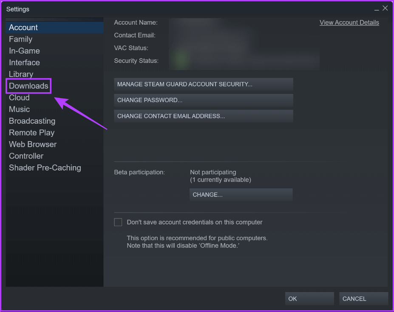Image resolution: width=394 pixels, height=312 pixels.
Task: Select the Library settings category
Action: pos(21,74)
